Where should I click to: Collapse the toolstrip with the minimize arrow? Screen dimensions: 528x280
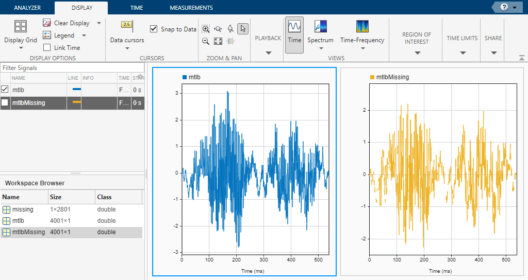pos(522,58)
